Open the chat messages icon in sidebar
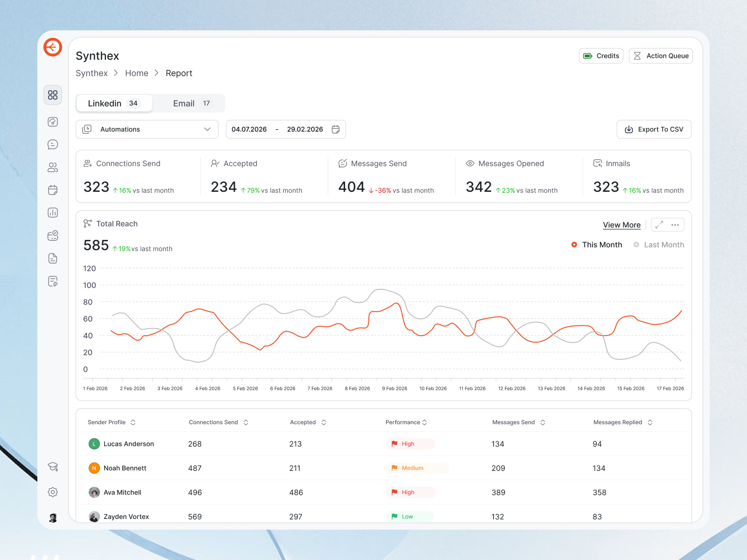This screenshot has height=560, width=747. click(53, 144)
